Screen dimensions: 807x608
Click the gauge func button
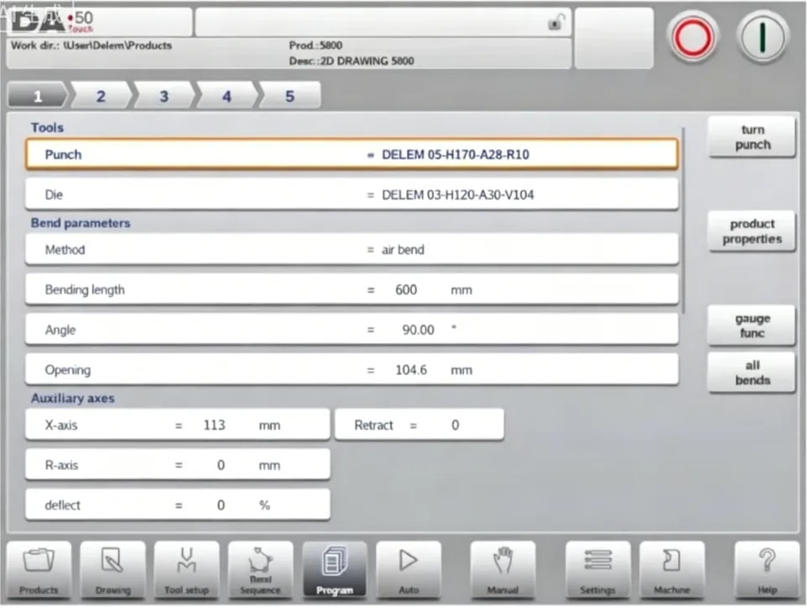[752, 325]
